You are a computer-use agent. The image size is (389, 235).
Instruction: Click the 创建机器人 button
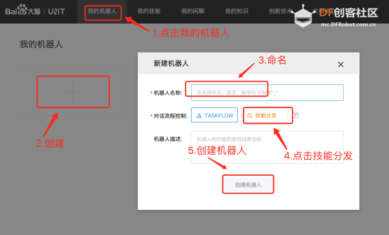tap(248, 185)
